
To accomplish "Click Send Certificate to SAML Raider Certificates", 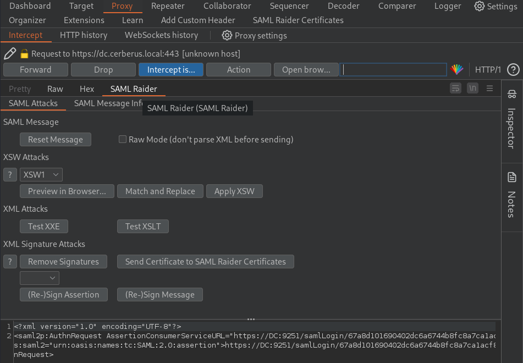I will 206,262.
